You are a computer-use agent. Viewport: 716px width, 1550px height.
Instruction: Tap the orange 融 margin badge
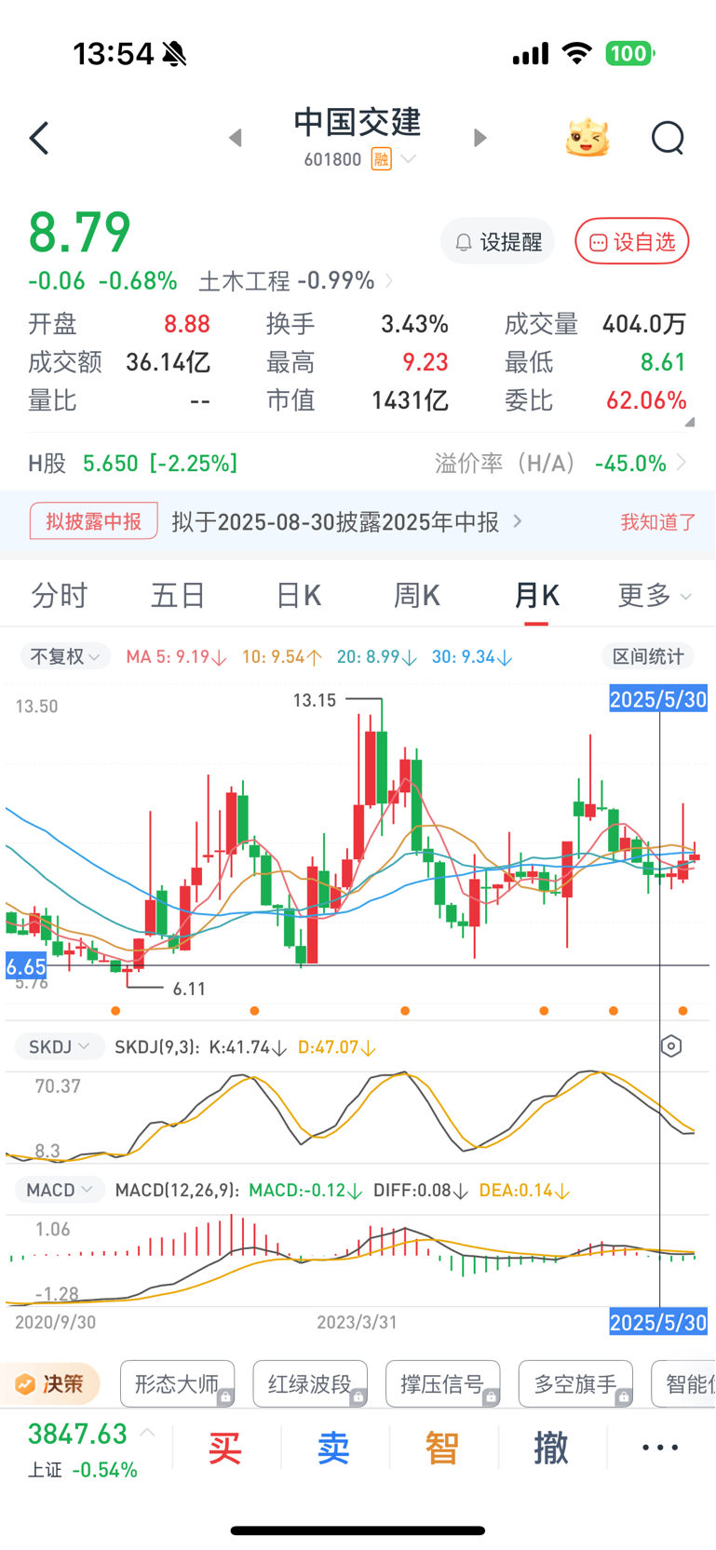(381, 159)
